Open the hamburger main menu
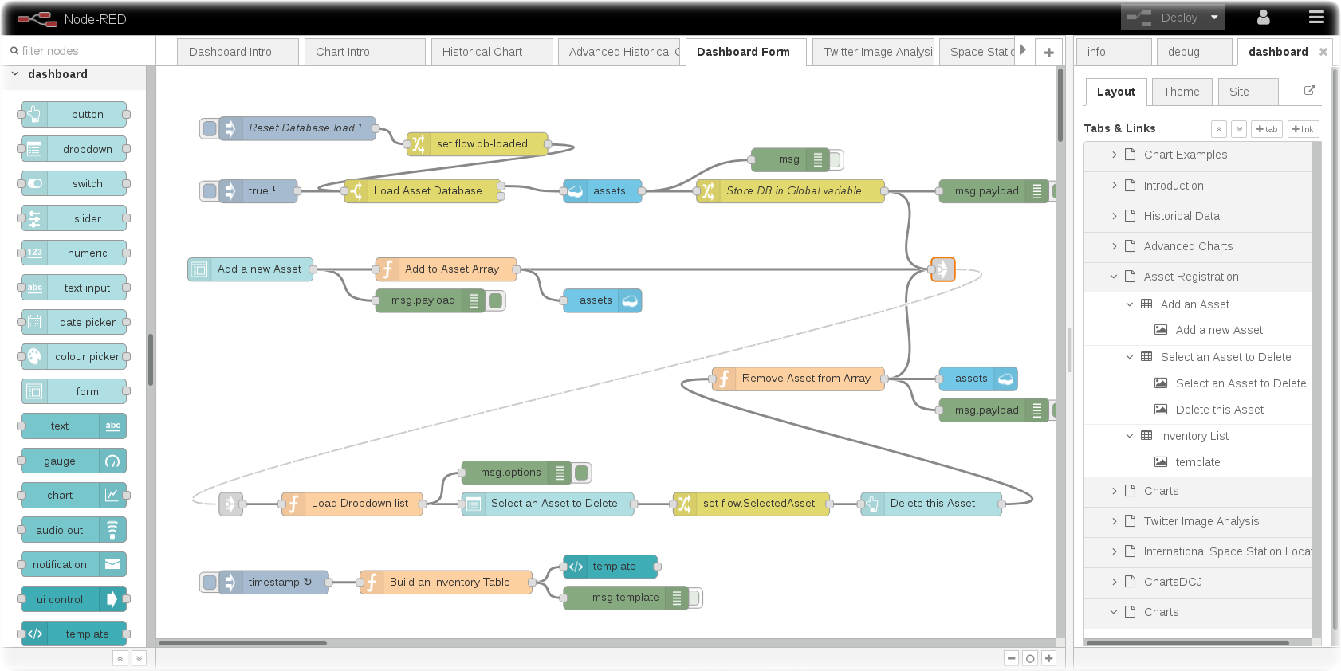The image size is (1341, 671). (x=1316, y=17)
